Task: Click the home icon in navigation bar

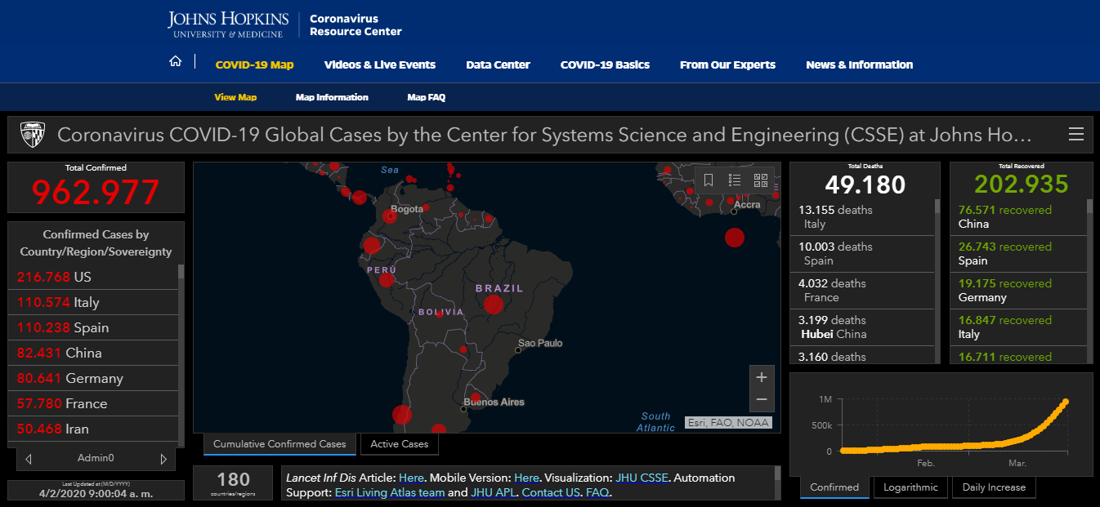Action: click(x=175, y=62)
